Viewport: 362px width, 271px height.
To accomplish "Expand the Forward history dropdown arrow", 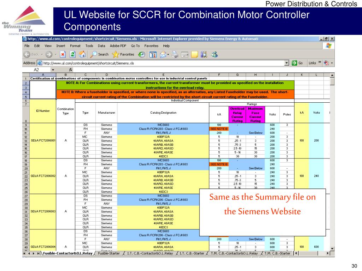I will pos(56,55).
